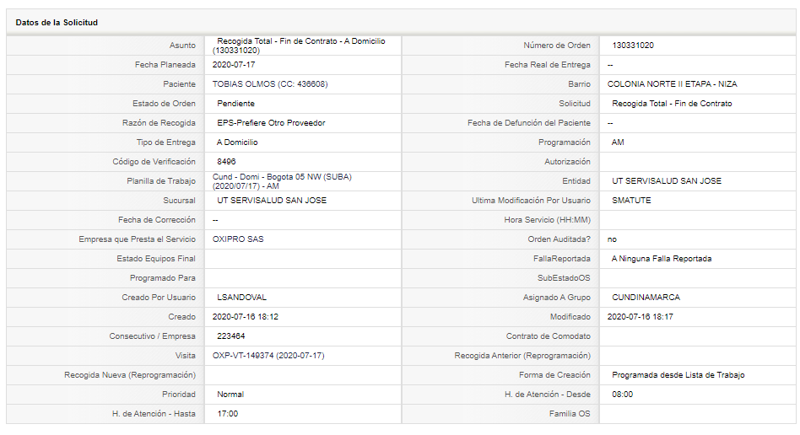Select the Número de Orden value 130331020
Screen dimensions: 800x435
tap(633, 46)
